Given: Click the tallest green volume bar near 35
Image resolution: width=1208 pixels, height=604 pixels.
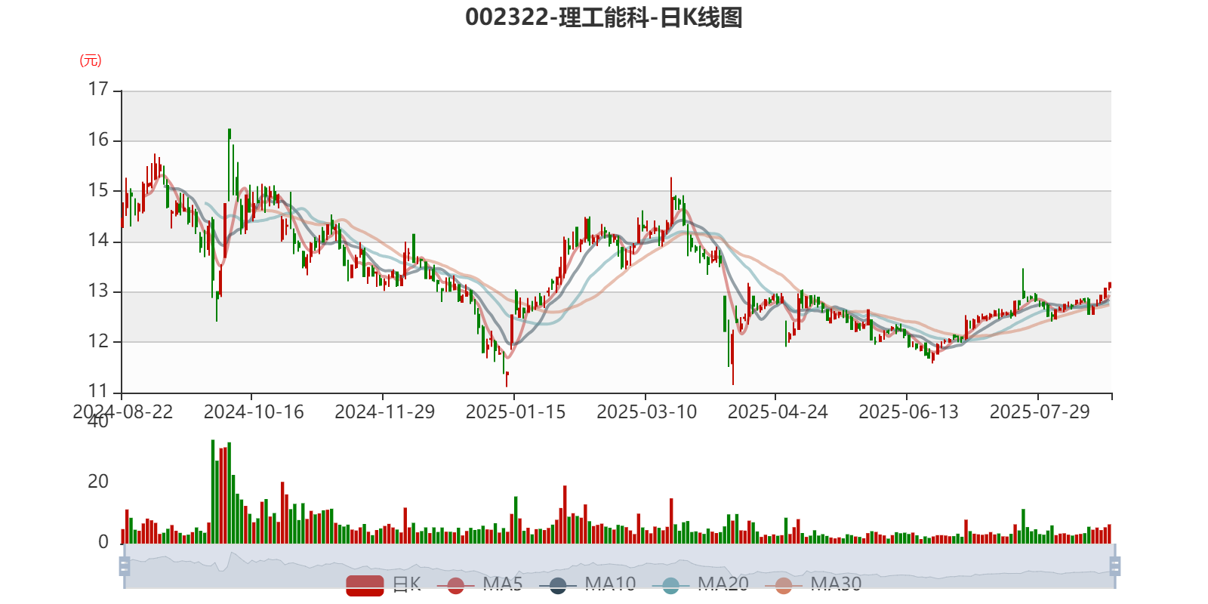Looking at the screenshot, I should (213, 492).
